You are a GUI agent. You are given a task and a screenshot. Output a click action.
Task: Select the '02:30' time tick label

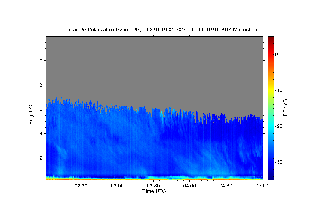81,186
